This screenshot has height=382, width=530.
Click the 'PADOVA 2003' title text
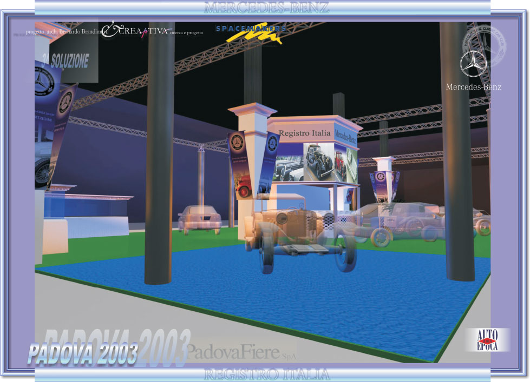point(83,353)
